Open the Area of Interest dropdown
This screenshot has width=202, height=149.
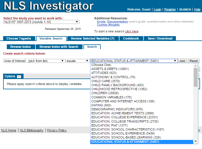34,61
